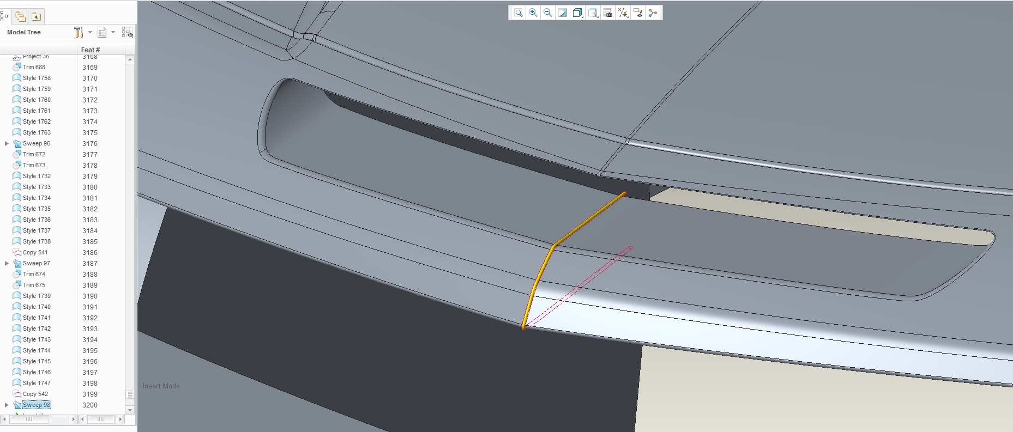Expand the Sweep 97 feature node
The height and width of the screenshot is (432, 1013).
point(7,263)
